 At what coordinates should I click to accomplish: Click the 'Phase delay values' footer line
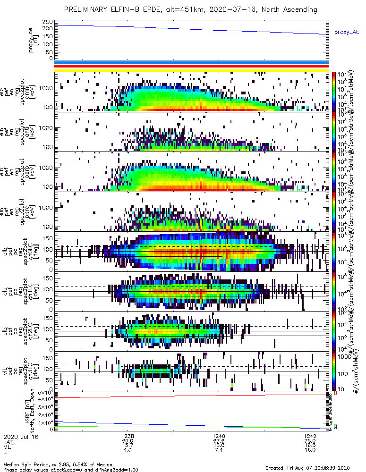[x=71, y=470]
